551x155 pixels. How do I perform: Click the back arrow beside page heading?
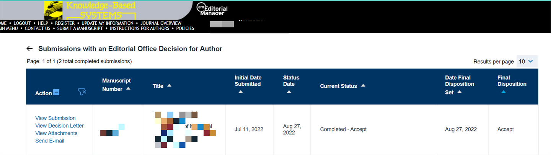click(29, 49)
